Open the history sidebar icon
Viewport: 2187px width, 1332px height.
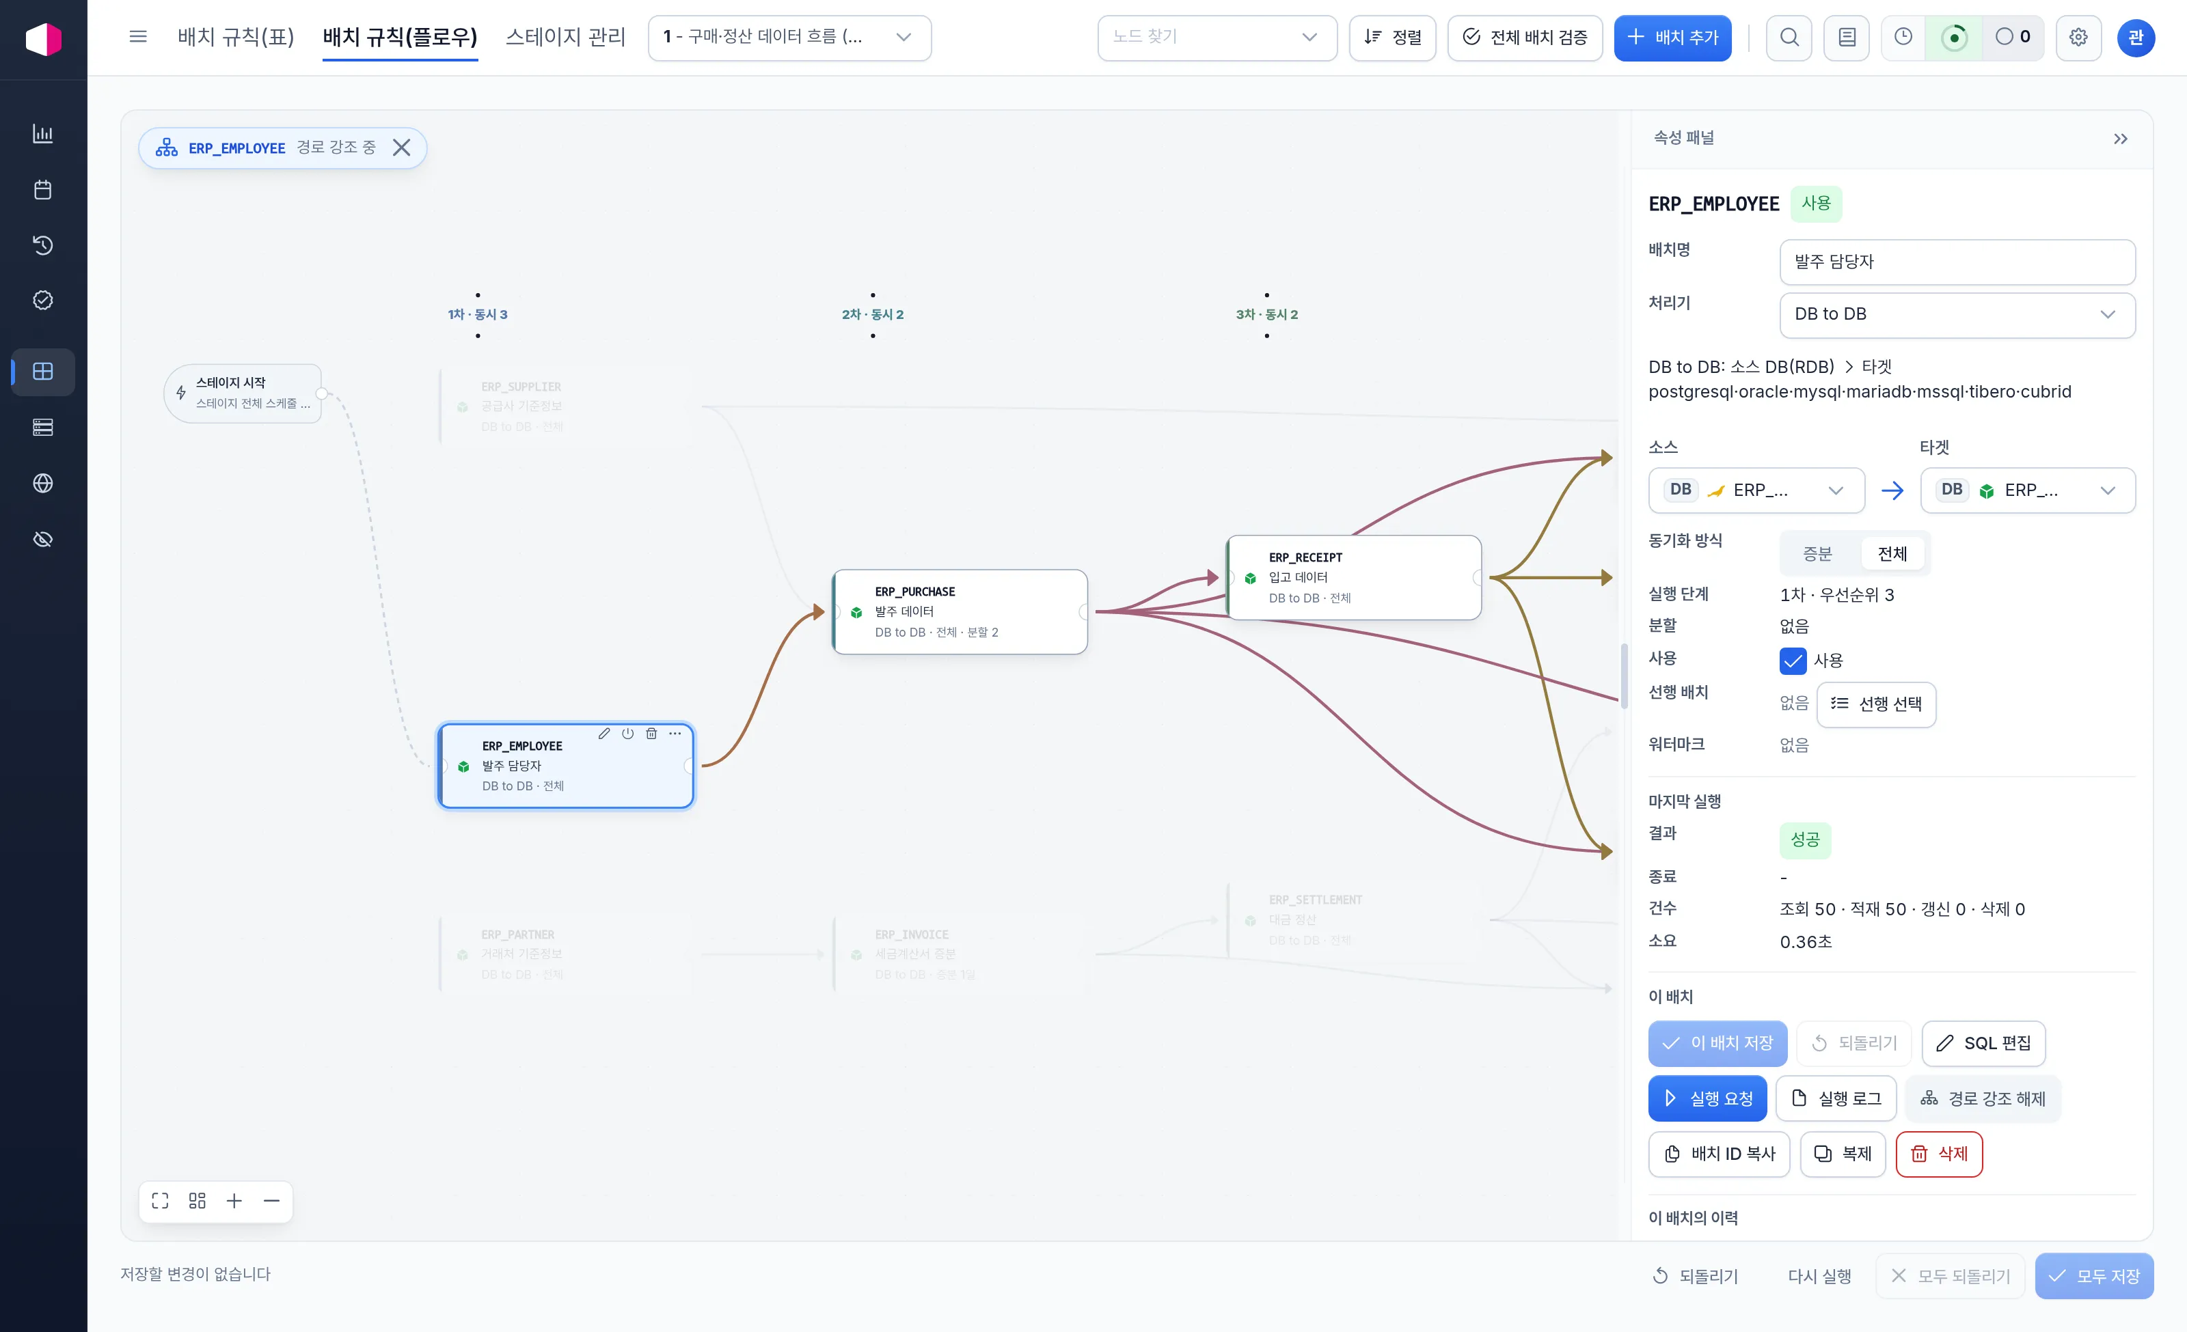(x=42, y=245)
